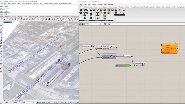Select the yellow icon in Input panel

pos(101,13)
